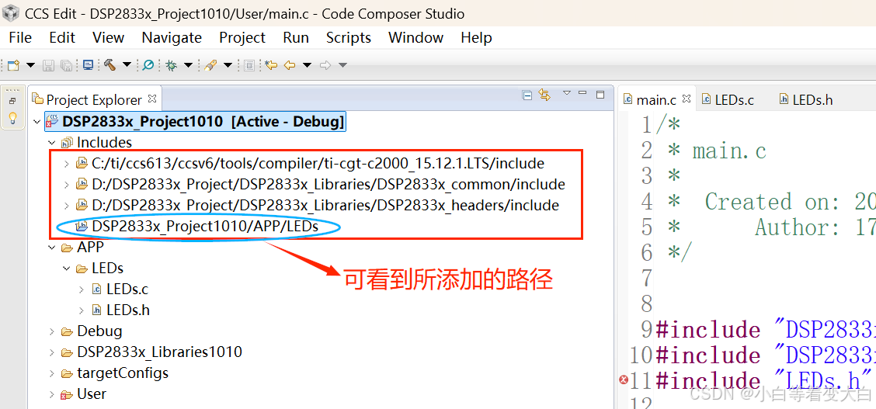Close the main.c editor tab
Screen dimensions: 876x409
pyautogui.click(x=687, y=99)
